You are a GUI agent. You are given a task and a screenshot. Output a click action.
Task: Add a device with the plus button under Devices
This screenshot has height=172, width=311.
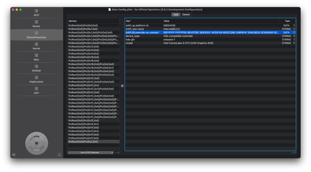click(118, 153)
